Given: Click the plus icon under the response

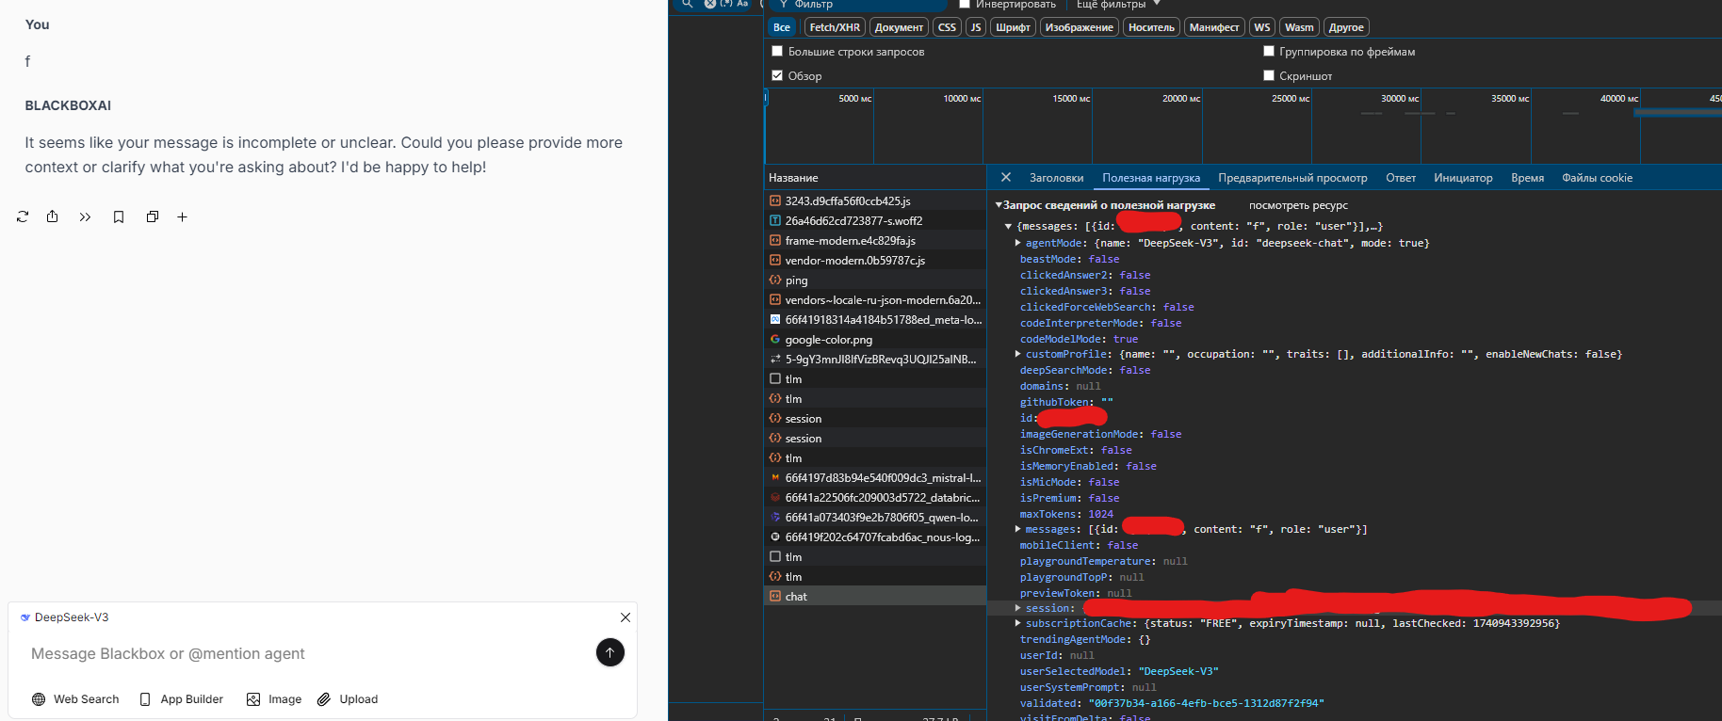Looking at the screenshot, I should pyautogui.click(x=183, y=216).
